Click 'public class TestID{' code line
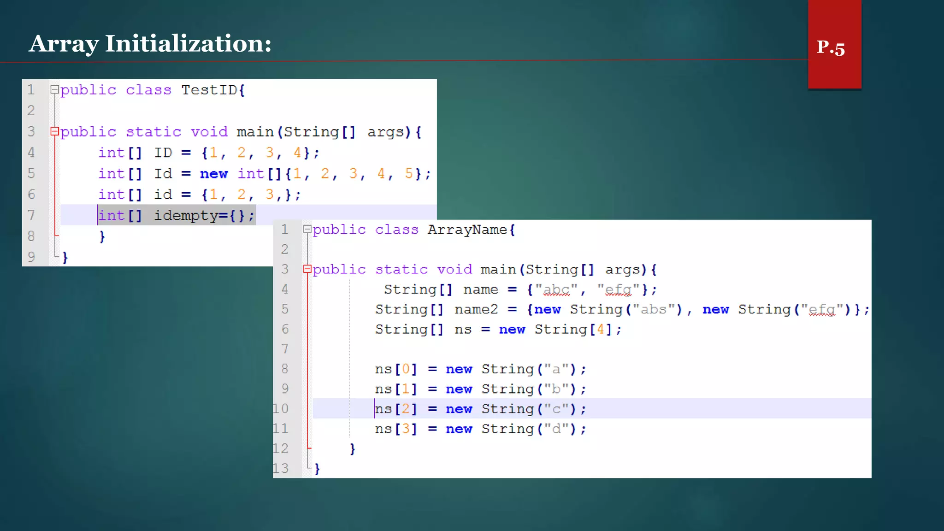Screen dimensions: 944x531 click(x=153, y=90)
